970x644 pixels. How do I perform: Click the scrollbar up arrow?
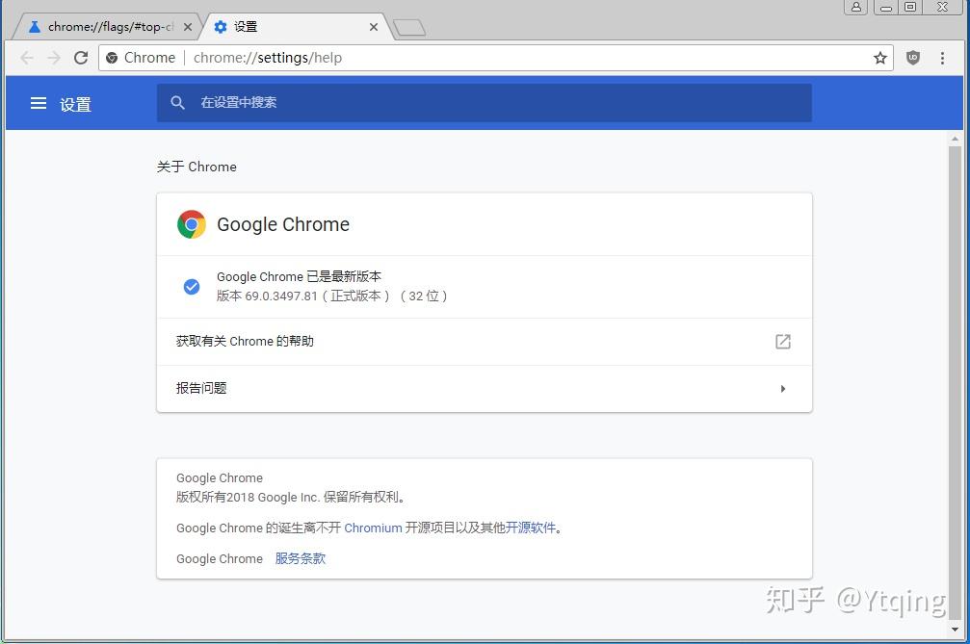pyautogui.click(x=956, y=139)
